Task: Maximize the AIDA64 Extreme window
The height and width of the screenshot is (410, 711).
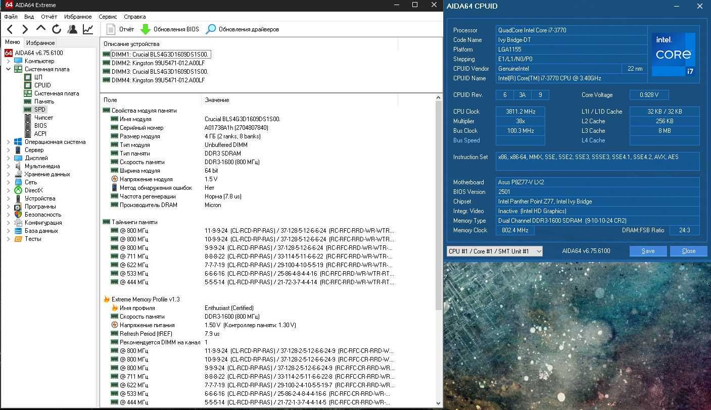Action: [x=415, y=5]
